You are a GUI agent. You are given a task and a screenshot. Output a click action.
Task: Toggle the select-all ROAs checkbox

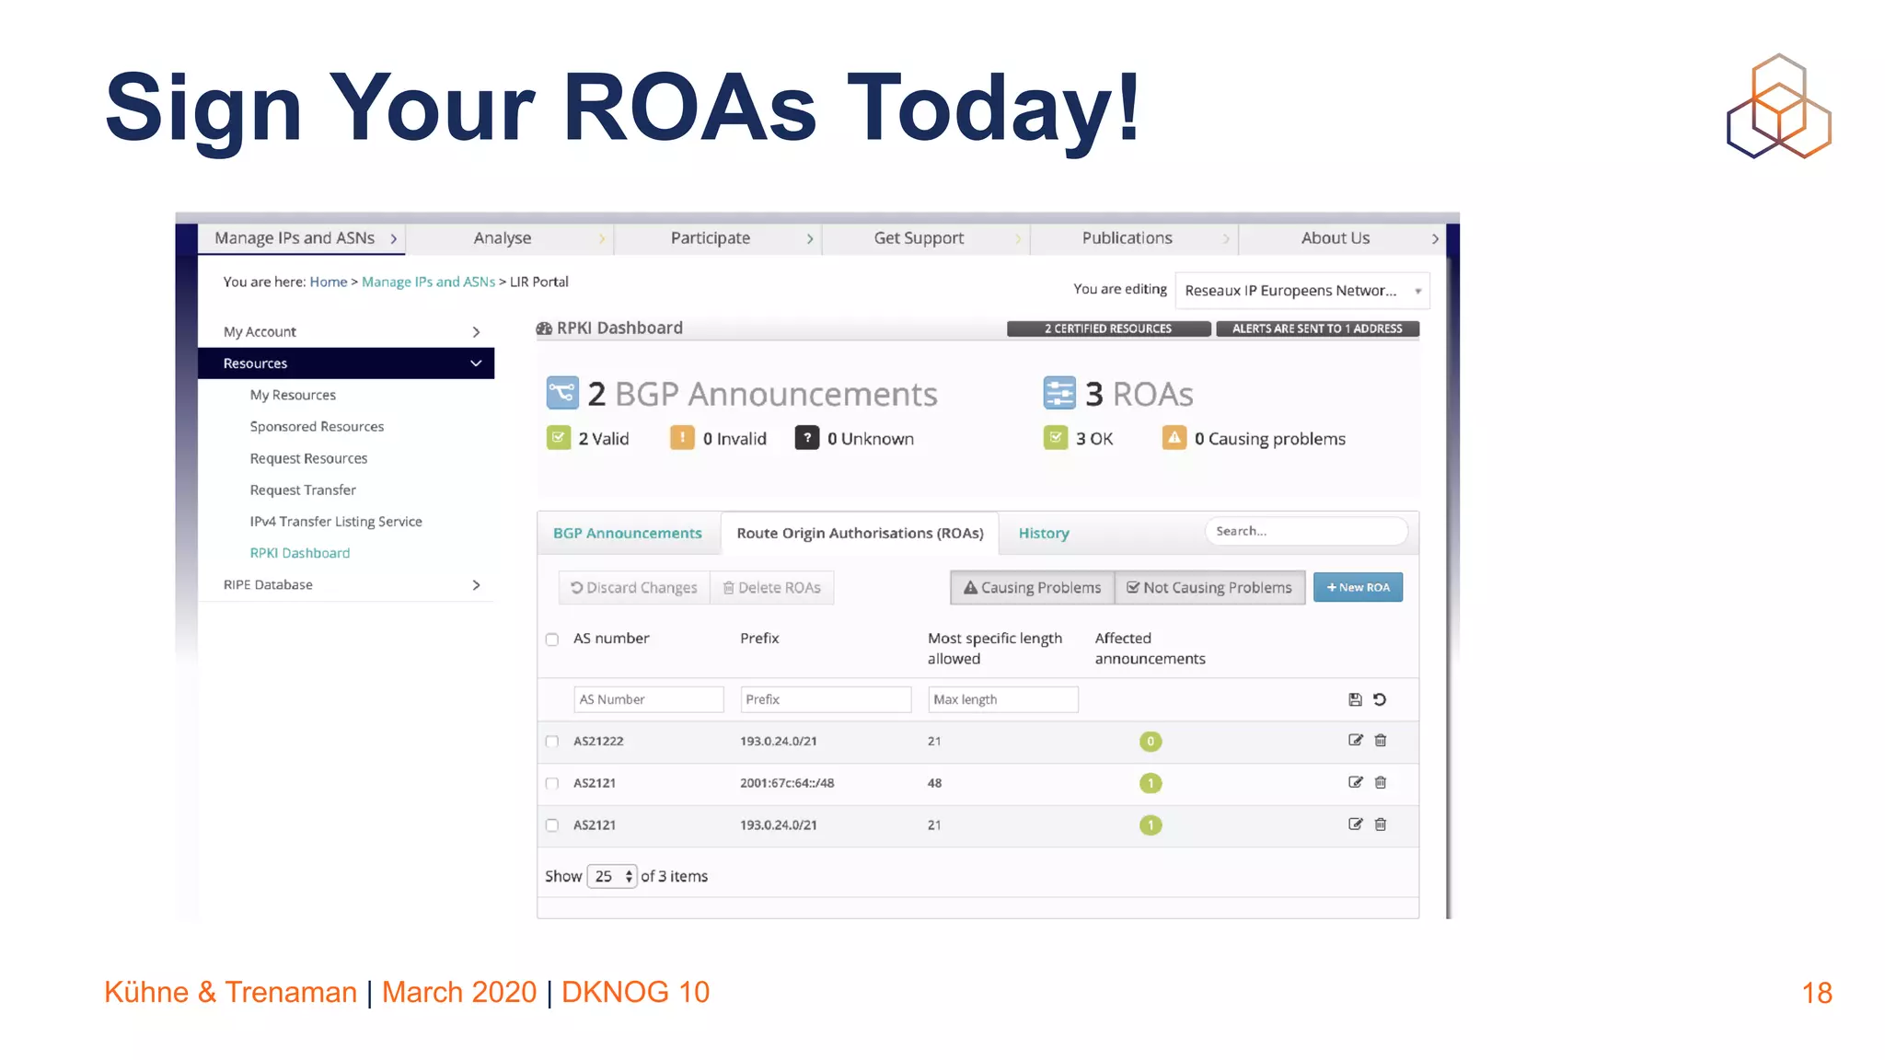coord(552,639)
